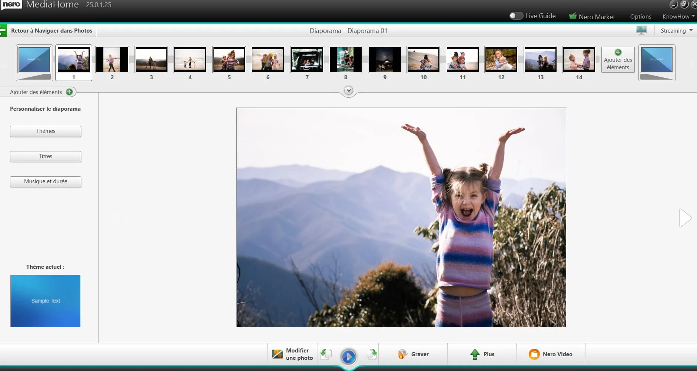Image resolution: width=697 pixels, height=371 pixels.
Task: Toggle the Live Guide switch
Action: tap(516, 16)
